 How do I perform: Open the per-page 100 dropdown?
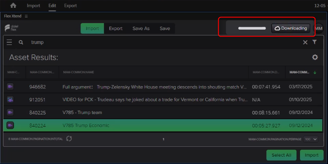click(311, 139)
